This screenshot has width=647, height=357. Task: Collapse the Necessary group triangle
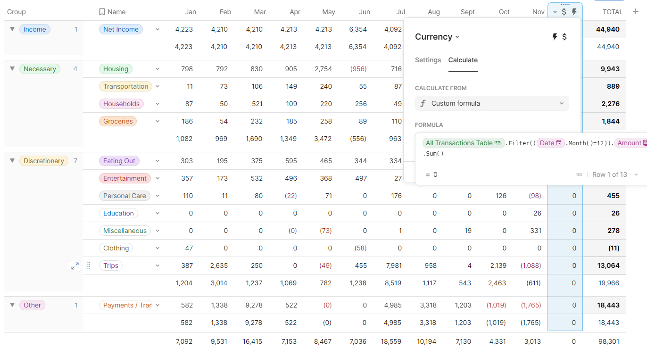click(12, 69)
